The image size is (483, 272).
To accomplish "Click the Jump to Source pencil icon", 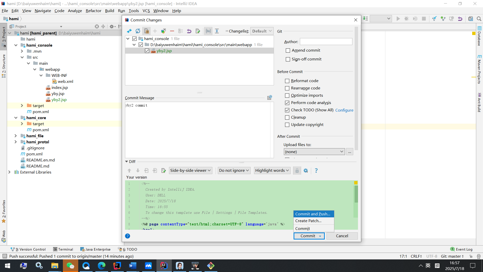I will tap(198, 31).
